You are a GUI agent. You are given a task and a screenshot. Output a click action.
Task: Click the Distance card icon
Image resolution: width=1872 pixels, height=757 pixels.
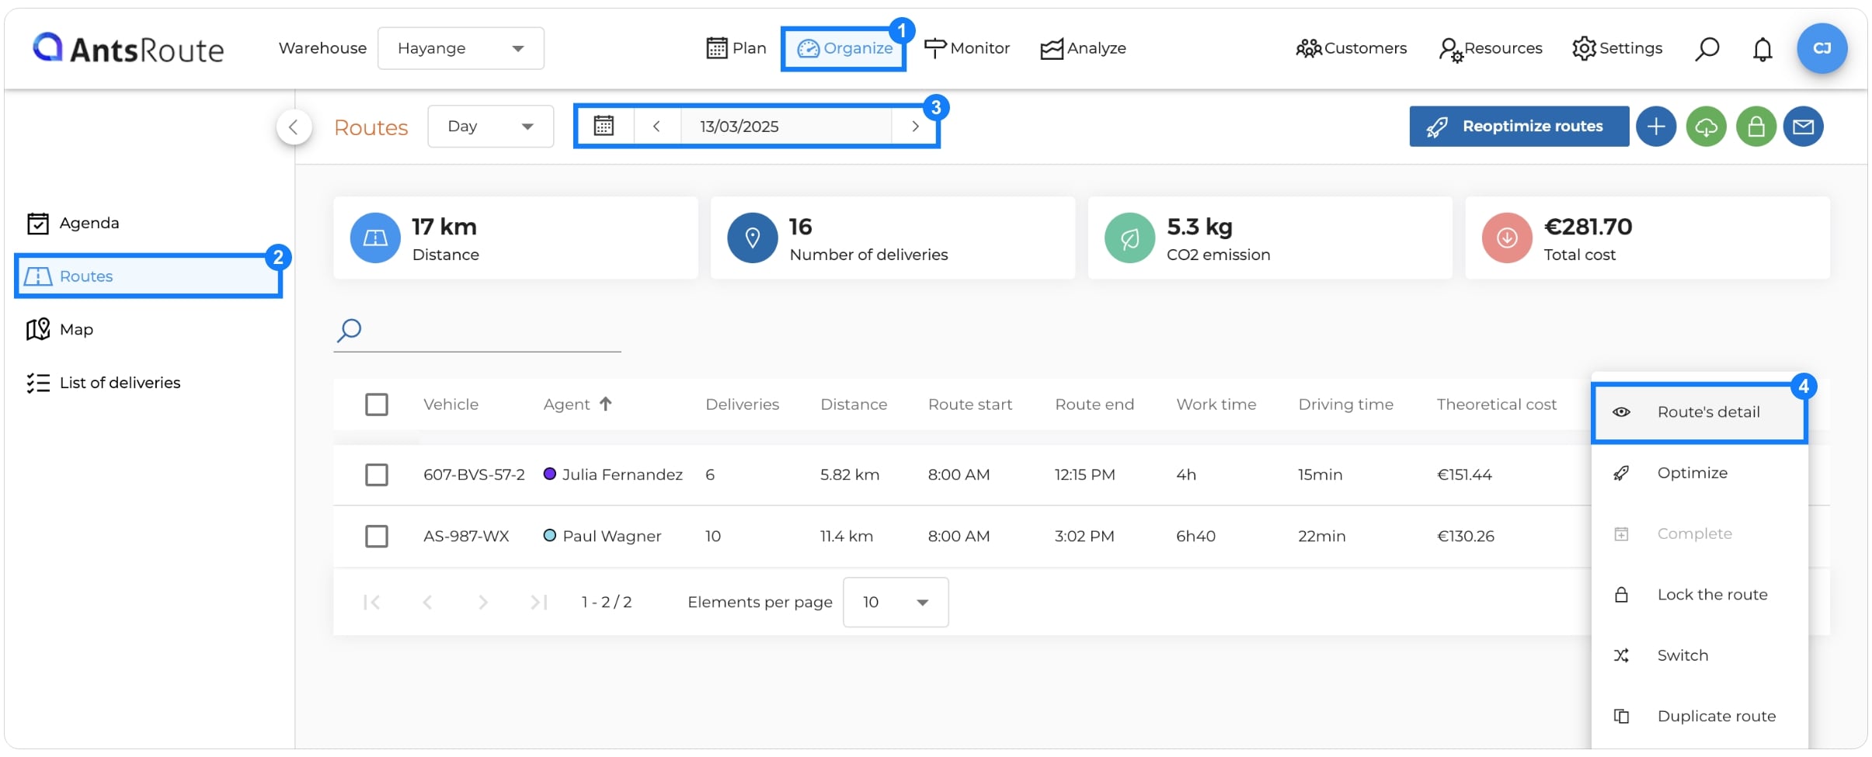(375, 238)
